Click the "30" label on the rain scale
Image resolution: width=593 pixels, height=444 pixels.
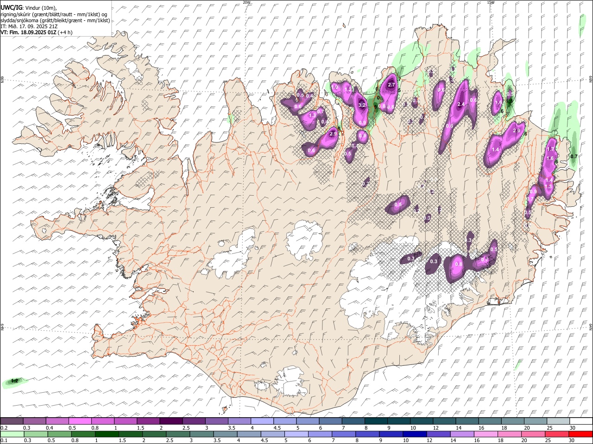(572, 440)
